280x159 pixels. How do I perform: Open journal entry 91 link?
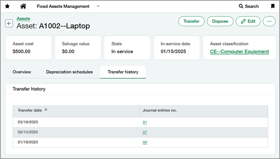point(145,122)
